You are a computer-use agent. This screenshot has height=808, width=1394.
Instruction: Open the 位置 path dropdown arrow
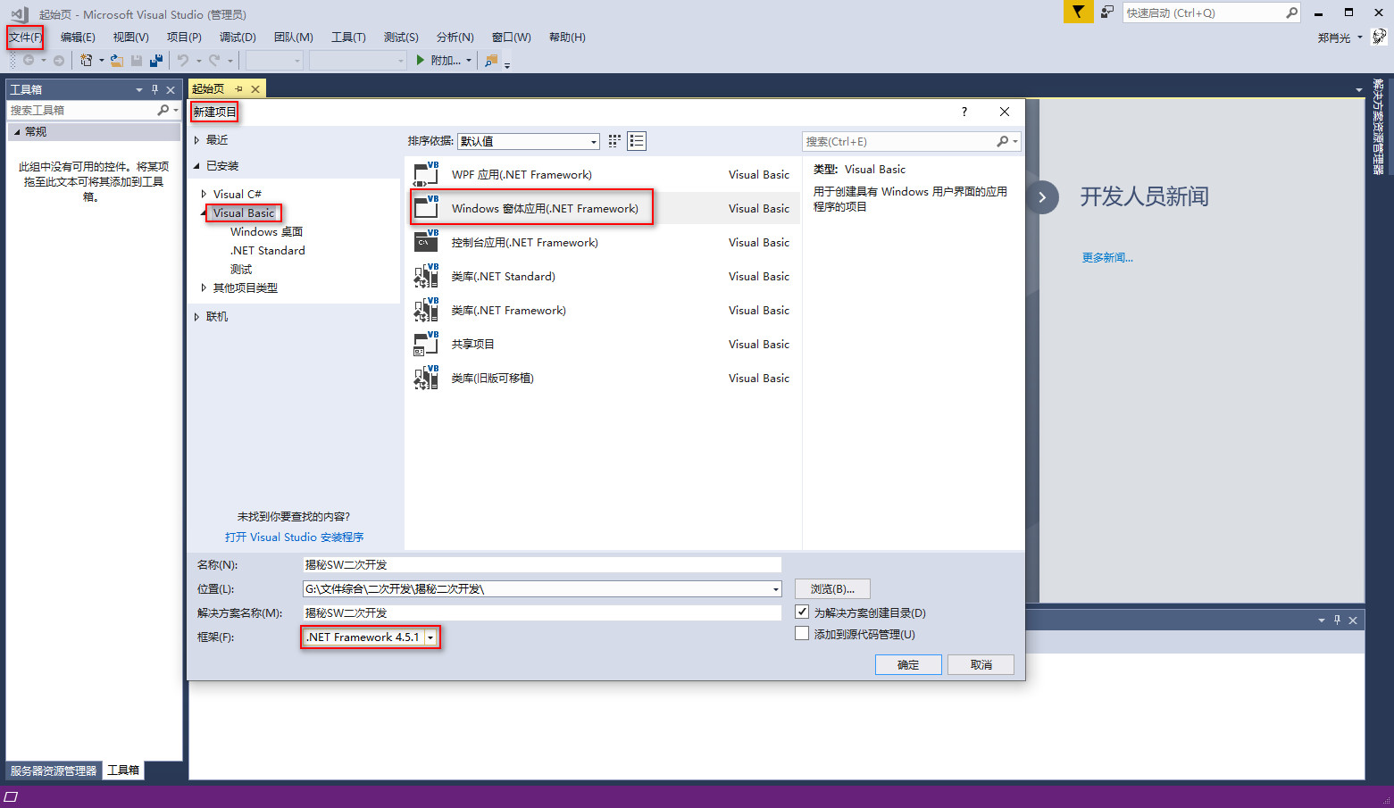pos(776,589)
